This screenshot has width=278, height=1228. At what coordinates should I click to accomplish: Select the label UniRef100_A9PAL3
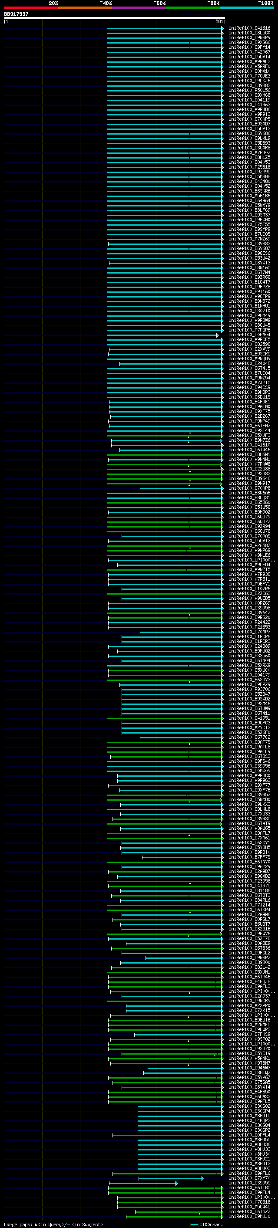[249, 61]
